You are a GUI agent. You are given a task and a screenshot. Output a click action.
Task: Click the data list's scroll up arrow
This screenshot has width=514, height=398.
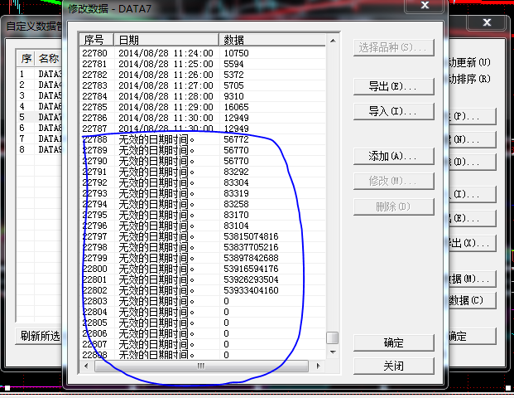coord(332,40)
